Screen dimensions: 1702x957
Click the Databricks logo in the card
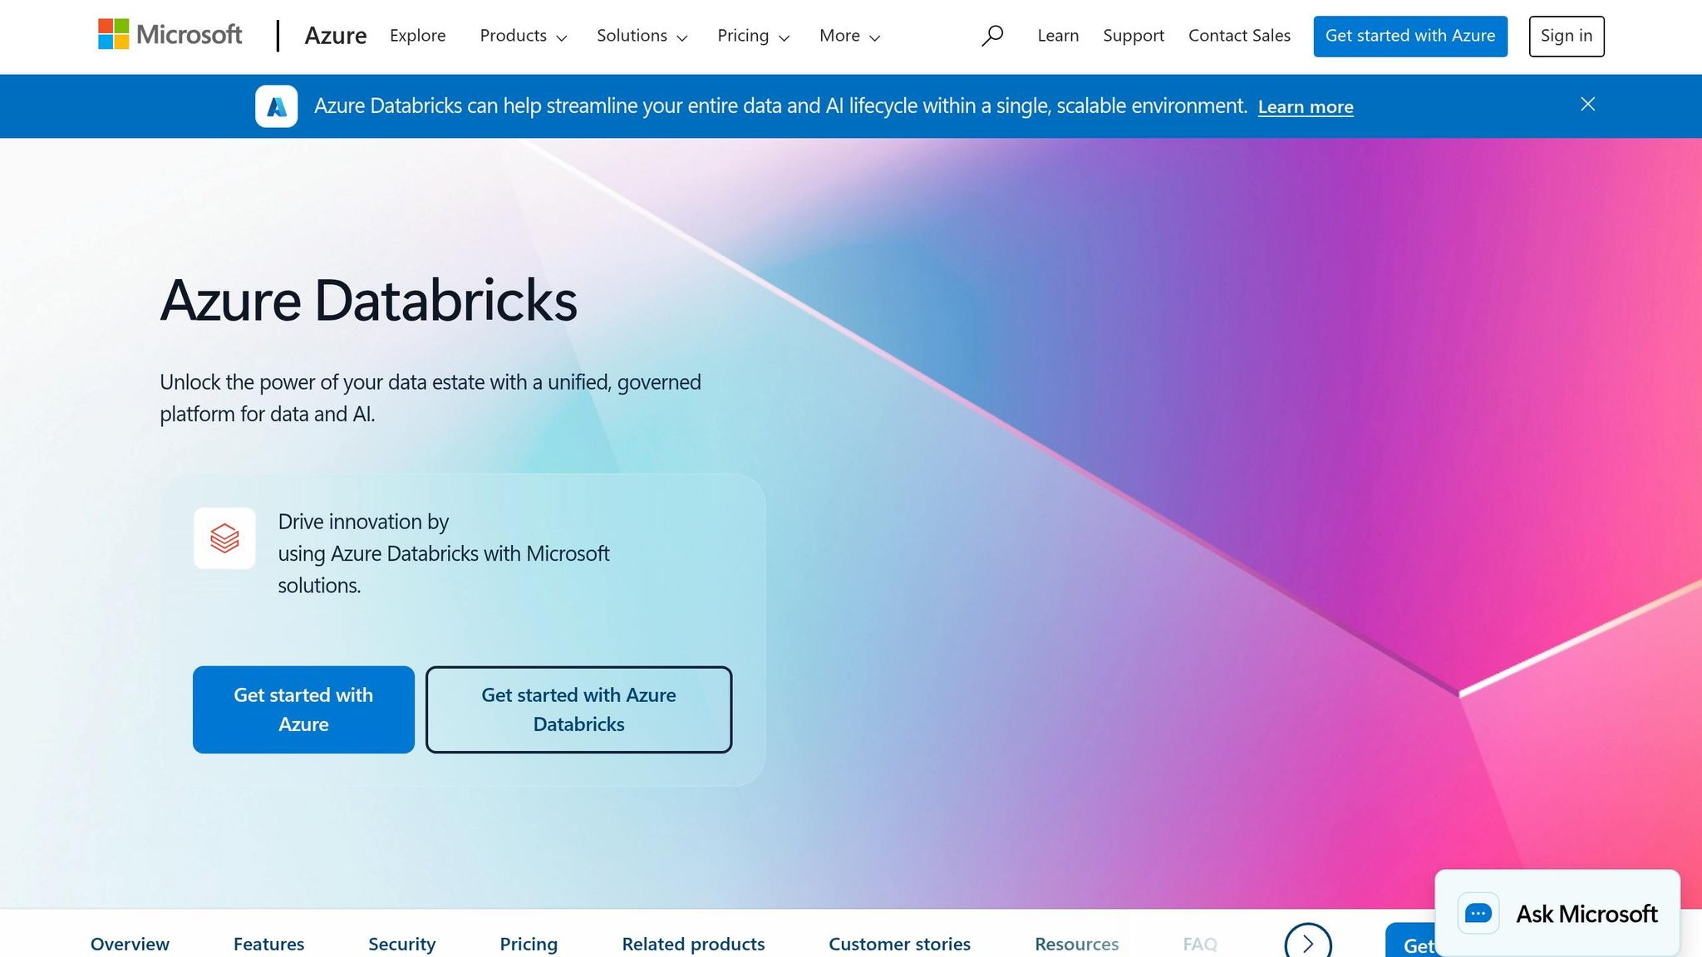pos(224,538)
